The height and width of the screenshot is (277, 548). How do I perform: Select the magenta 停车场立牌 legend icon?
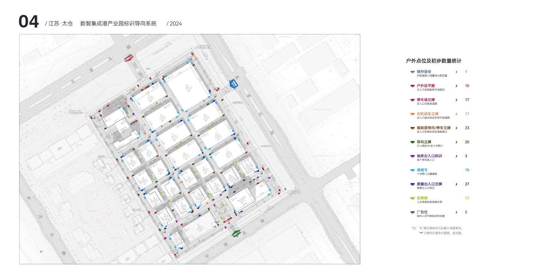412,100
